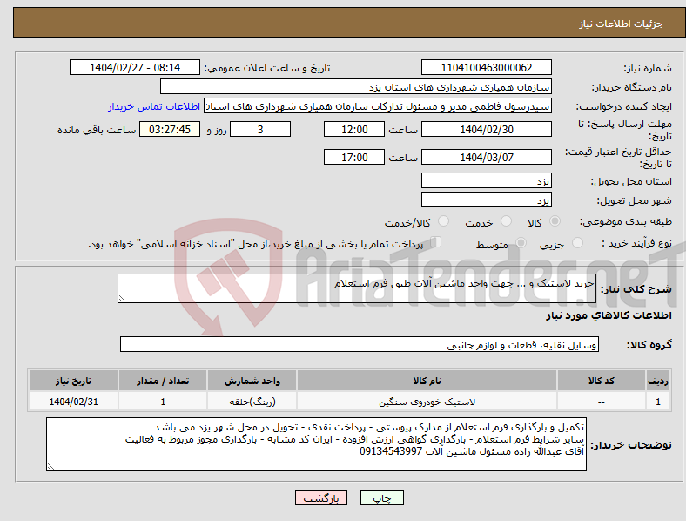Screen dimensions: 686x521
Task: Click the deadline time field 12:00
Action: tap(354, 130)
